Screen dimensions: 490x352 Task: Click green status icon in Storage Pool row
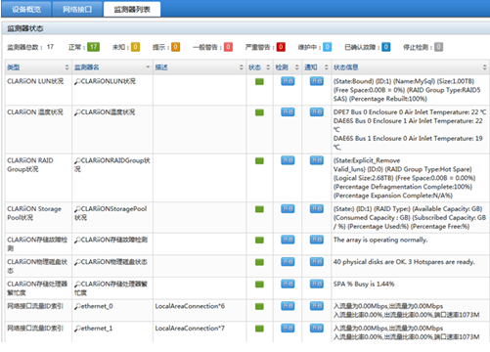coord(259,209)
